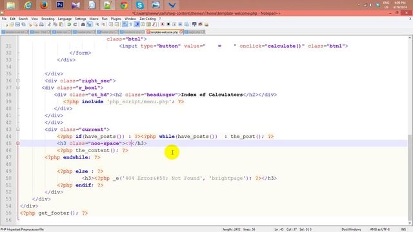
Task: Click 'php_script/menu.php' string on line 39
Action: pyautogui.click(x=139, y=102)
